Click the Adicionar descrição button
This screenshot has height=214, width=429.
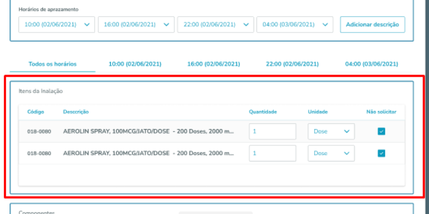(372, 25)
